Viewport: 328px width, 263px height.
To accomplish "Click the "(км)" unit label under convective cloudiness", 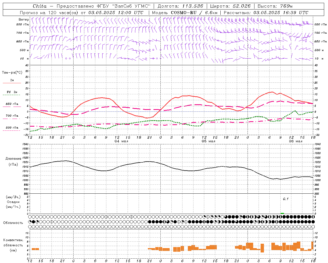I will click(x=13, y=250).
